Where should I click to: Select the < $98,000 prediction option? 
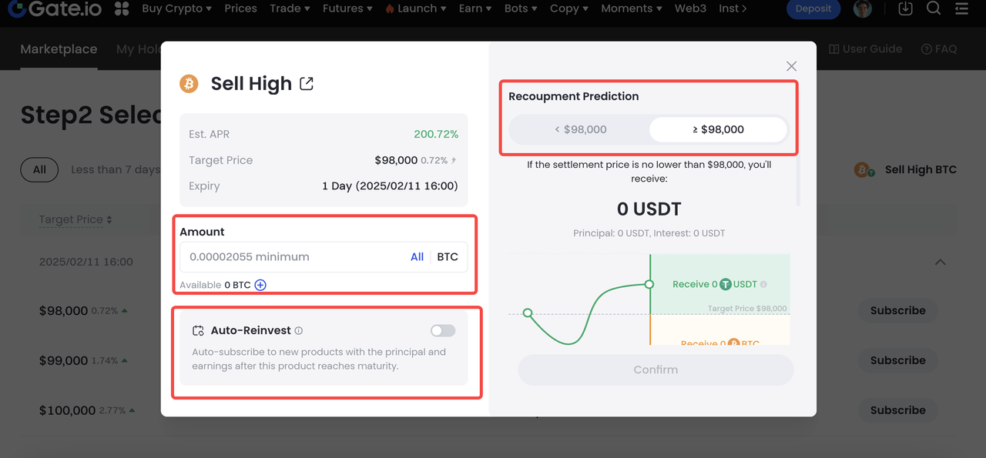pos(581,129)
